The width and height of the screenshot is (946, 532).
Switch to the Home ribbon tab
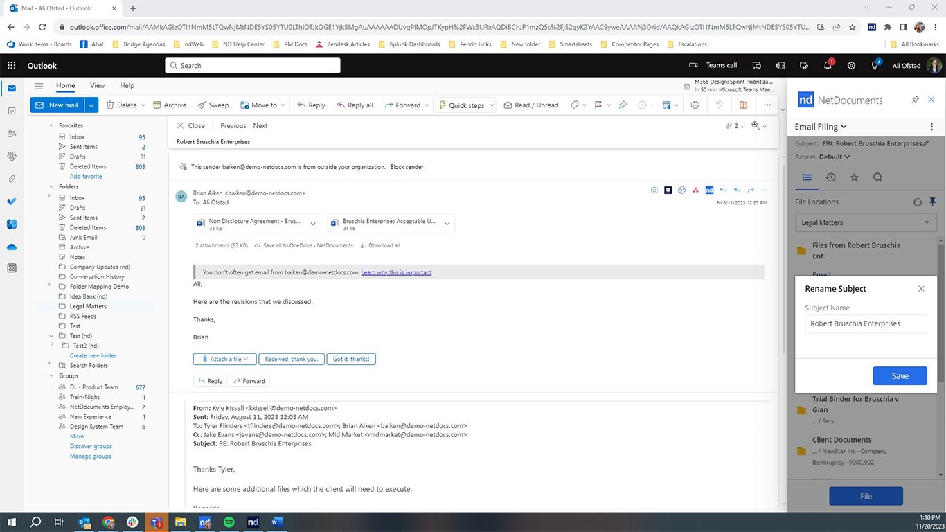[66, 86]
